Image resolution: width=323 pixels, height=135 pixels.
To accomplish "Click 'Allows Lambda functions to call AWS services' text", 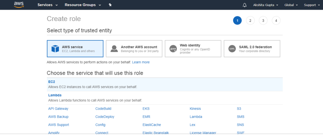I will pyautogui.click(x=95, y=100).
